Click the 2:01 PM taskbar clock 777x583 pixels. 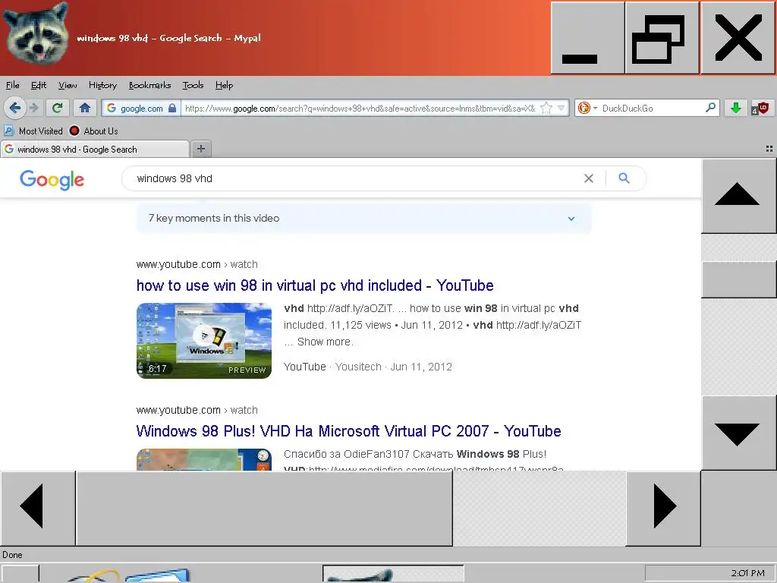click(747, 573)
